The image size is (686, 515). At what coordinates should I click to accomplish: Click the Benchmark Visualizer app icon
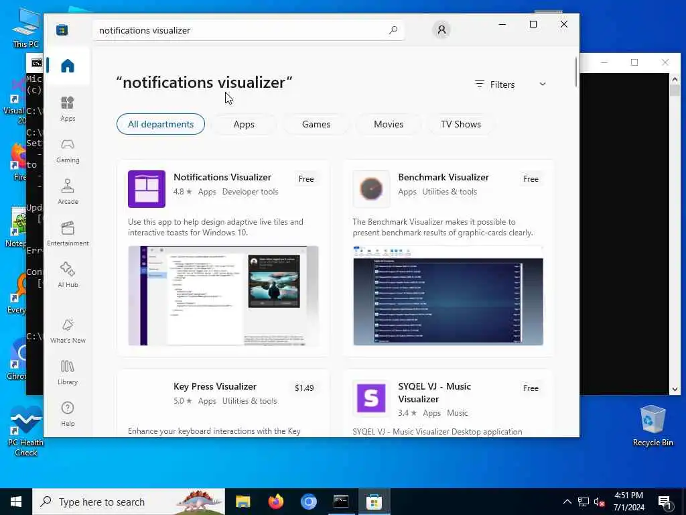point(371,188)
